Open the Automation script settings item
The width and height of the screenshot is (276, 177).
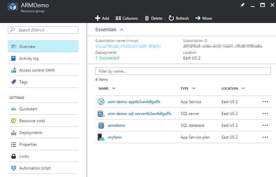(43, 168)
